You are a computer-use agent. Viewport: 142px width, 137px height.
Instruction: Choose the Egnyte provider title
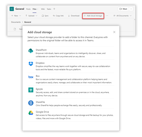coord(39,89)
